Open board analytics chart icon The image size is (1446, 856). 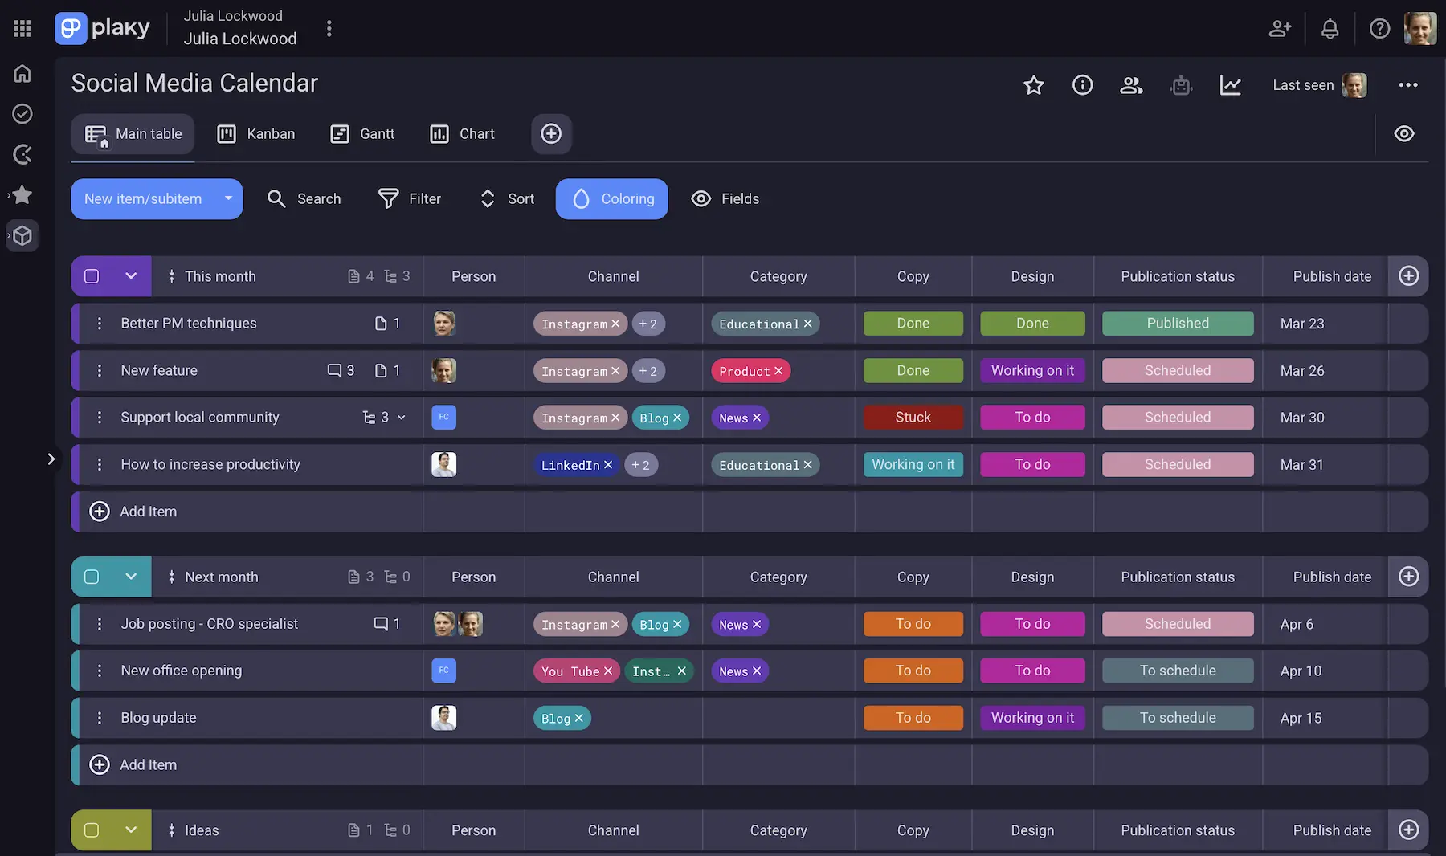pyautogui.click(x=1231, y=84)
